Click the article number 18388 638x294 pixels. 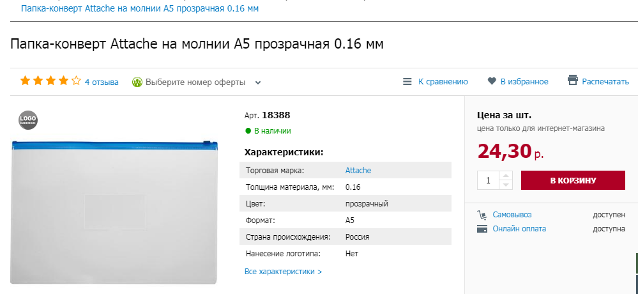pos(276,115)
